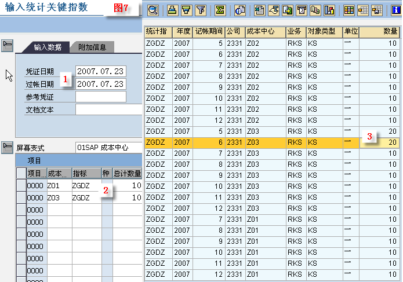Open the word processing export icon
Image resolution: width=403 pixels, height=282 pixels.
coord(274,10)
